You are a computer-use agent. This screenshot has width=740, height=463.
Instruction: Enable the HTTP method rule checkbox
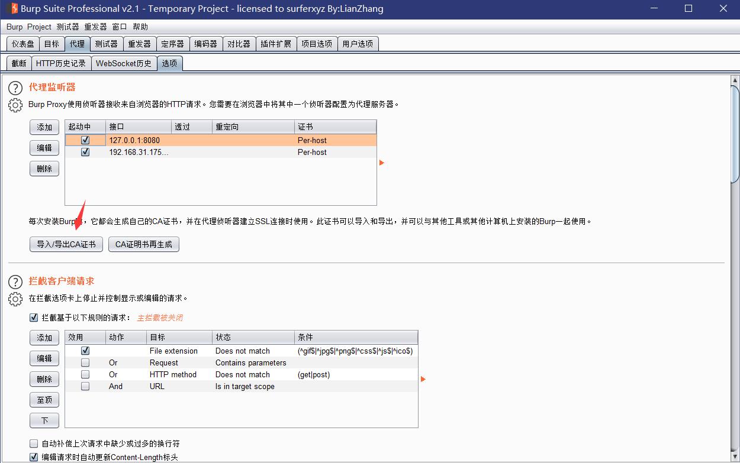[85, 374]
